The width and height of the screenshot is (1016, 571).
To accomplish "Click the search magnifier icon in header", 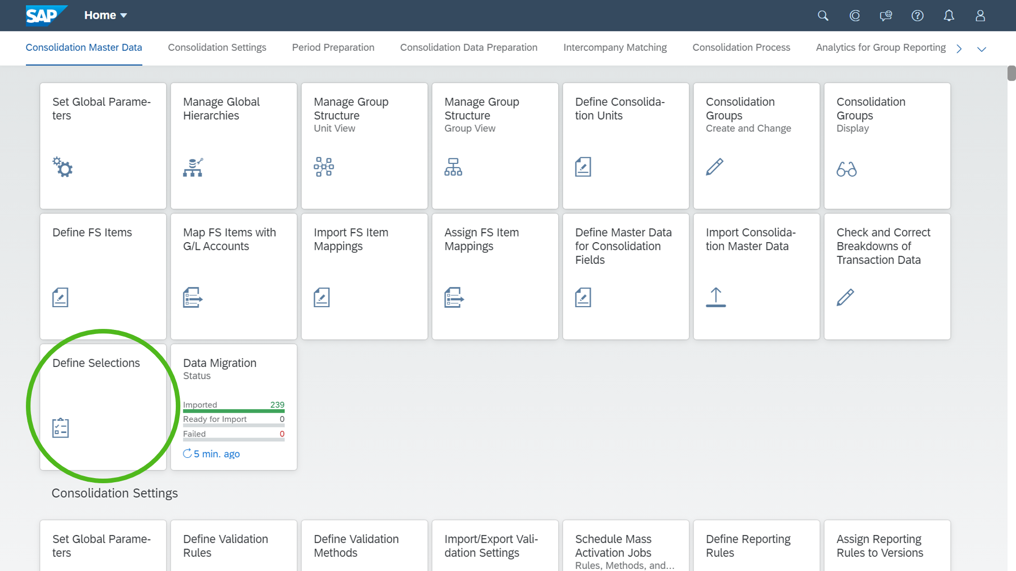I will (823, 16).
